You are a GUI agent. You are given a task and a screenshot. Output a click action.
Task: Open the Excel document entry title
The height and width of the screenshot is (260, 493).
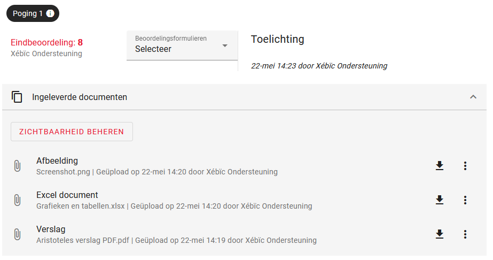pos(67,195)
